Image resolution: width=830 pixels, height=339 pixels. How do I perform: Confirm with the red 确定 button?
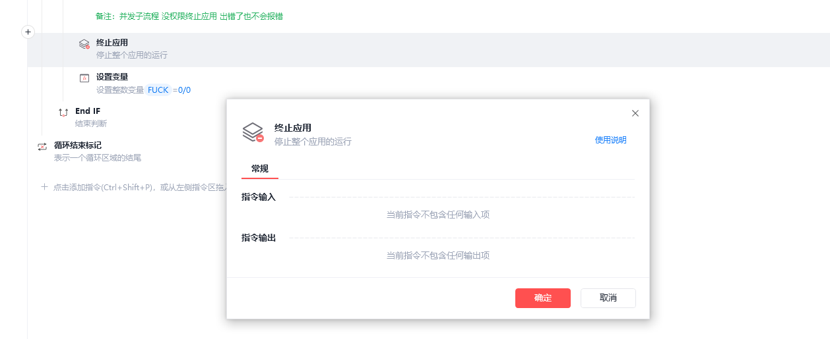tap(542, 298)
